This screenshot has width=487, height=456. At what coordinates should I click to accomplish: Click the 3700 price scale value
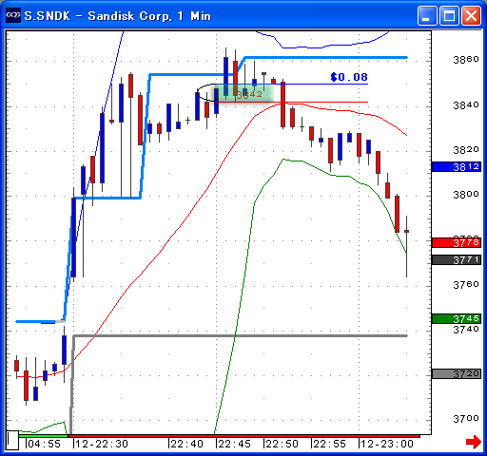(466, 419)
